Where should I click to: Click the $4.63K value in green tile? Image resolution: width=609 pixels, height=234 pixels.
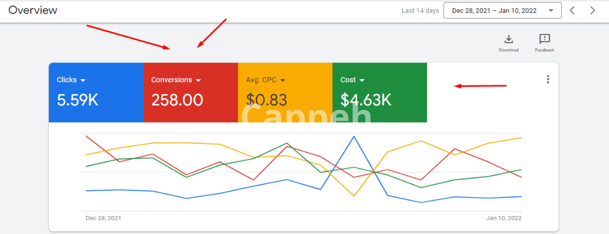[366, 100]
